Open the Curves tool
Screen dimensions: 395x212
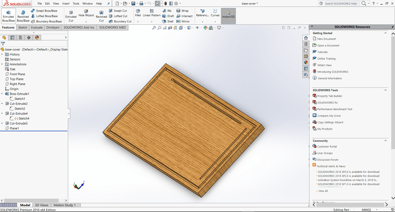215,13
